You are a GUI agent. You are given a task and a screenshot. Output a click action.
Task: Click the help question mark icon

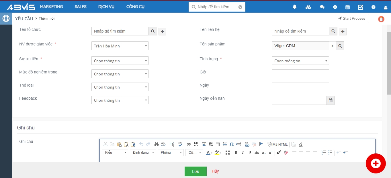pos(373,7)
